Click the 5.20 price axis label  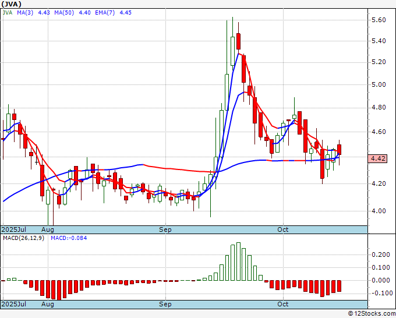point(379,62)
